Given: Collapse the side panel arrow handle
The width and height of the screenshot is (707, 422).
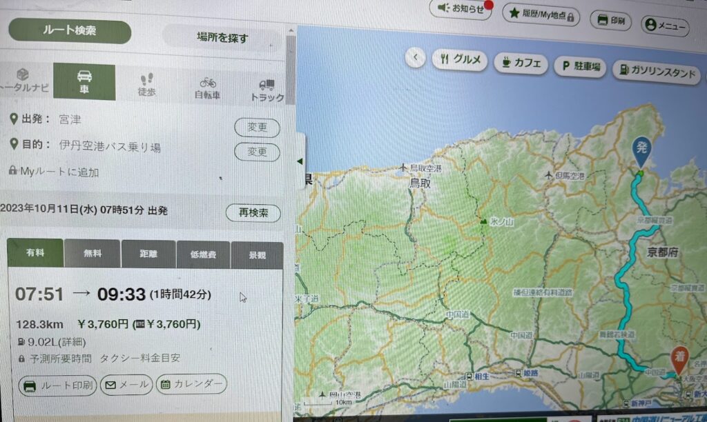Looking at the screenshot, I should [x=300, y=161].
